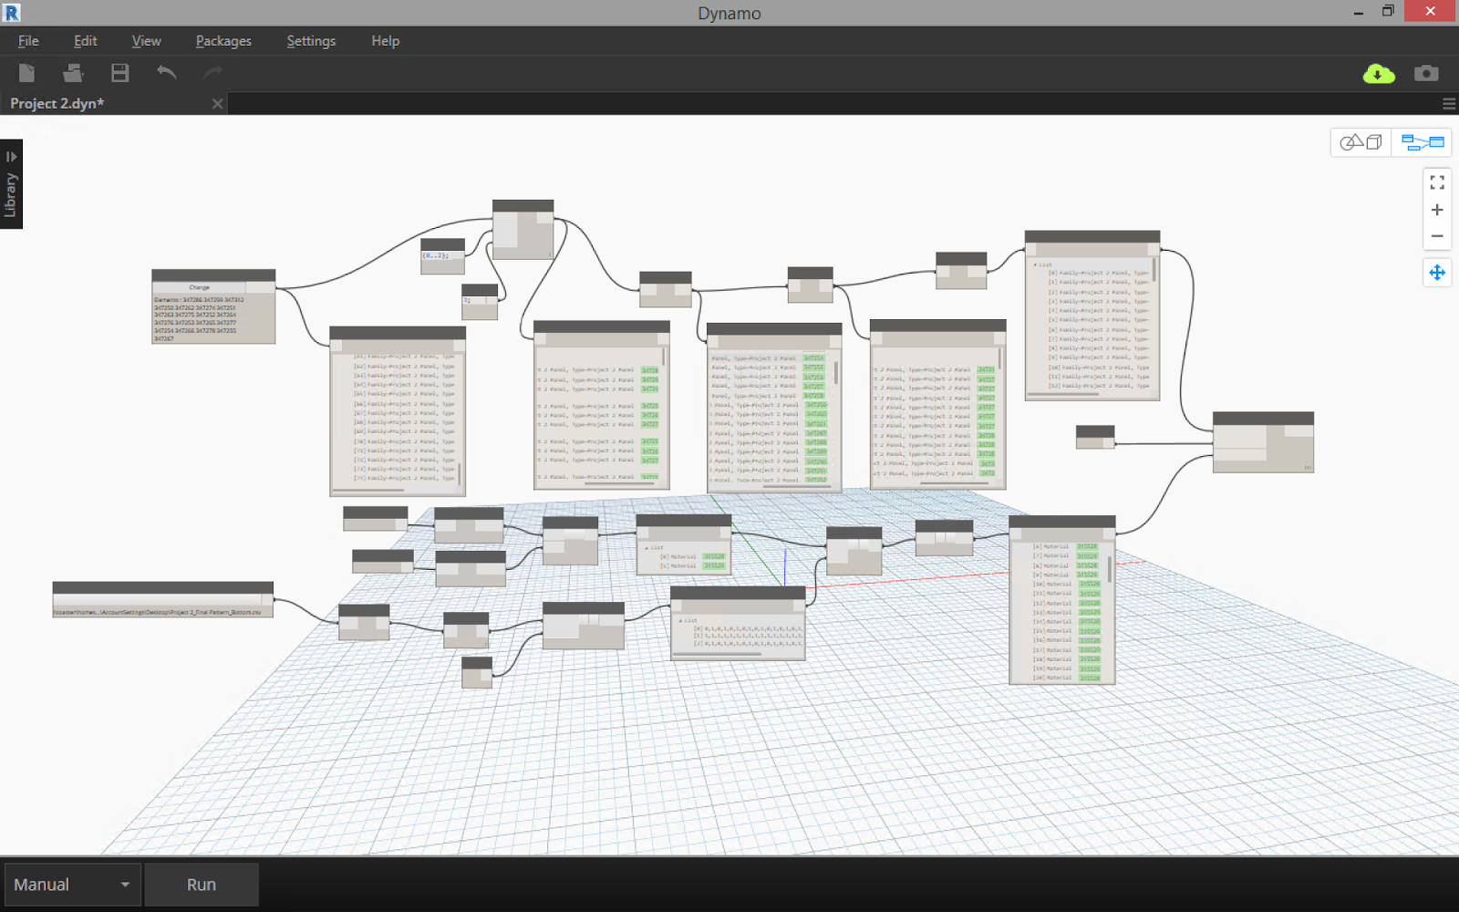Open the Packages menu
This screenshot has width=1459, height=912.
coord(223,41)
